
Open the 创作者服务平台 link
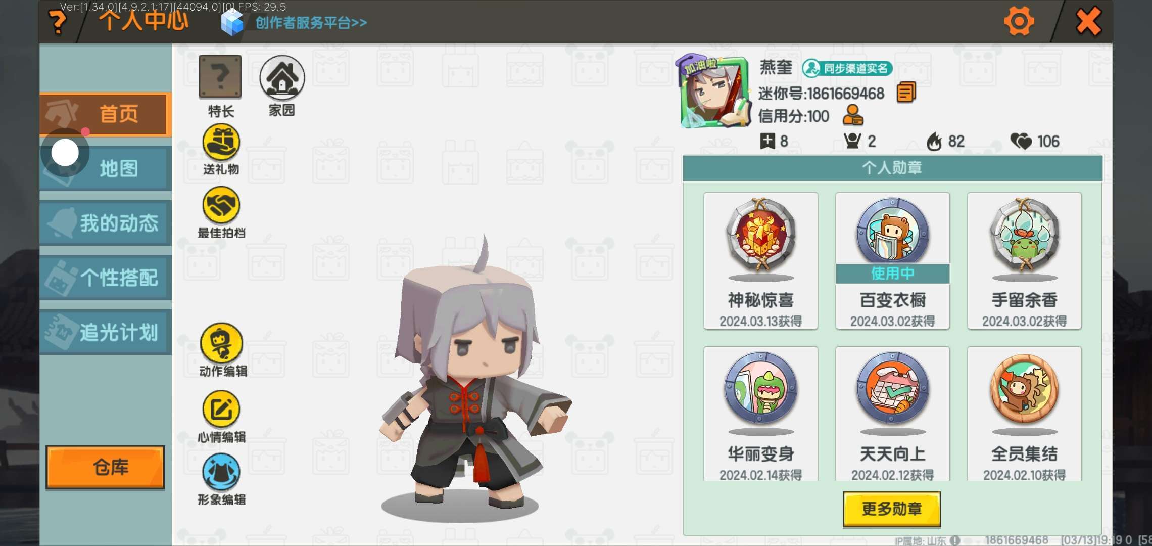click(x=311, y=23)
